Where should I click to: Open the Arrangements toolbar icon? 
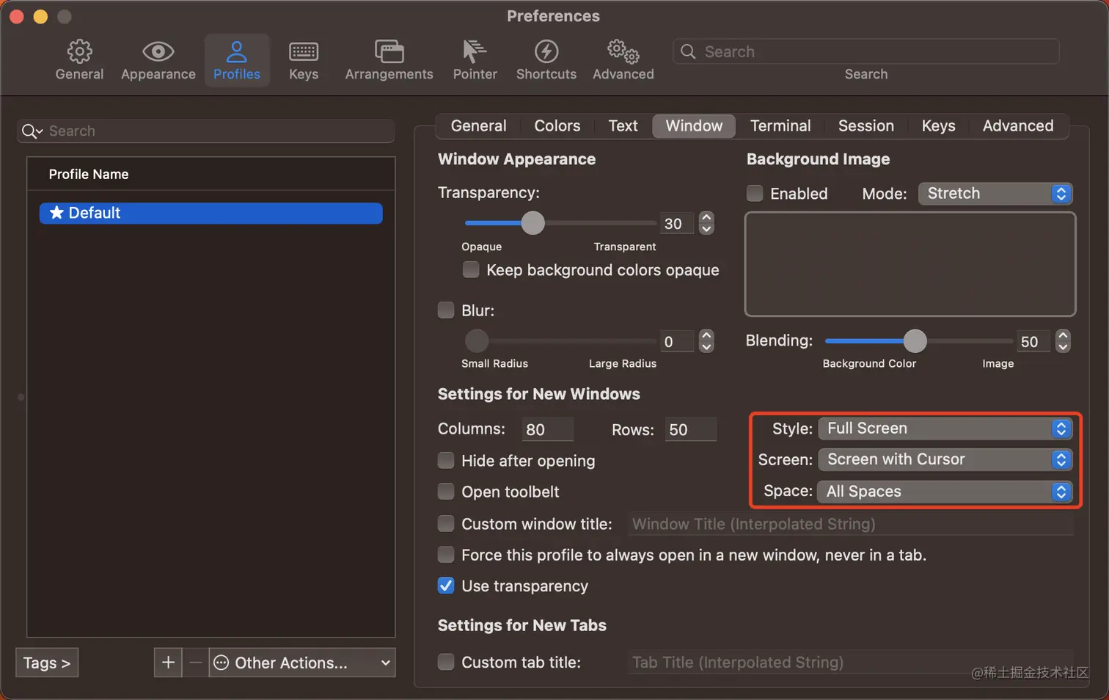(389, 51)
